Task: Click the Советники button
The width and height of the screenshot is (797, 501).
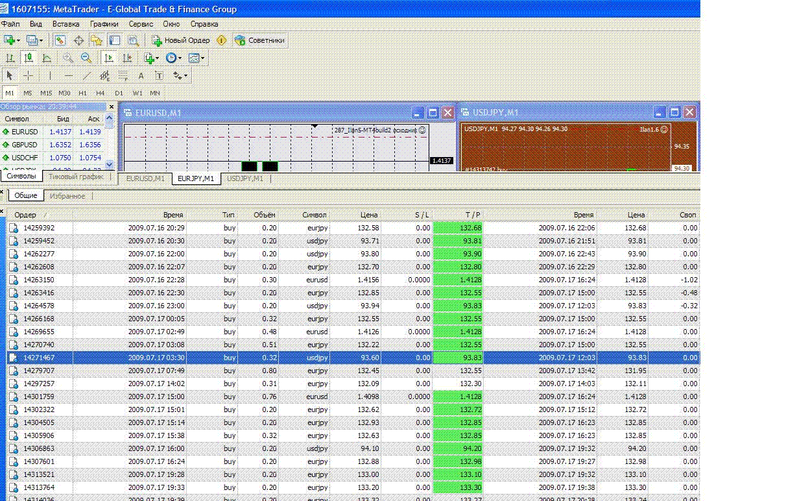Action: point(260,40)
